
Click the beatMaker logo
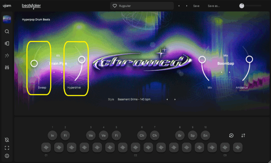click(x=31, y=6)
